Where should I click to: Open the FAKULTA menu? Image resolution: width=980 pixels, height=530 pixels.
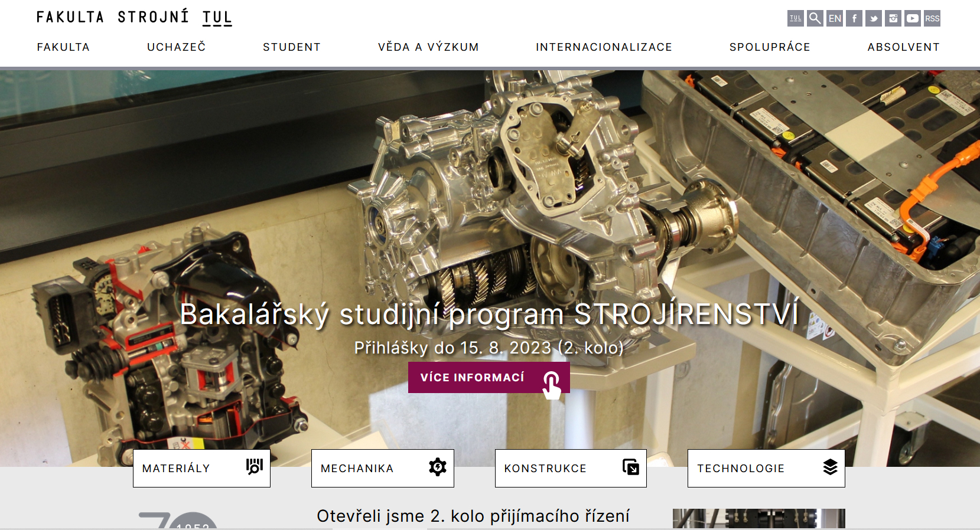coord(63,47)
